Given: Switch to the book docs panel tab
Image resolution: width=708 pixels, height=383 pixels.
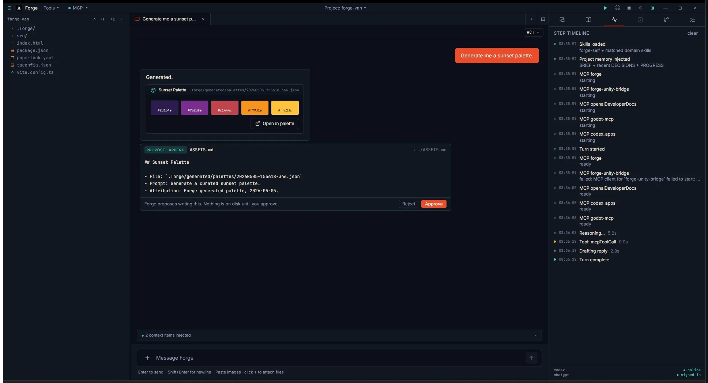Looking at the screenshot, I should pyautogui.click(x=588, y=20).
